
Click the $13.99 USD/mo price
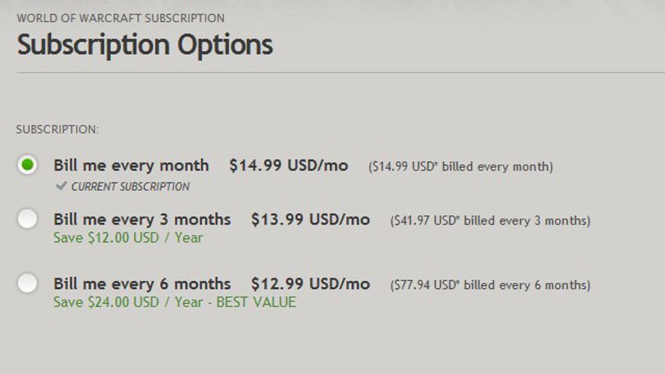click(310, 220)
